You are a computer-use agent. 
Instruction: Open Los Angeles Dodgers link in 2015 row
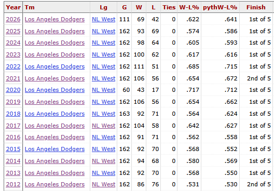54,149
